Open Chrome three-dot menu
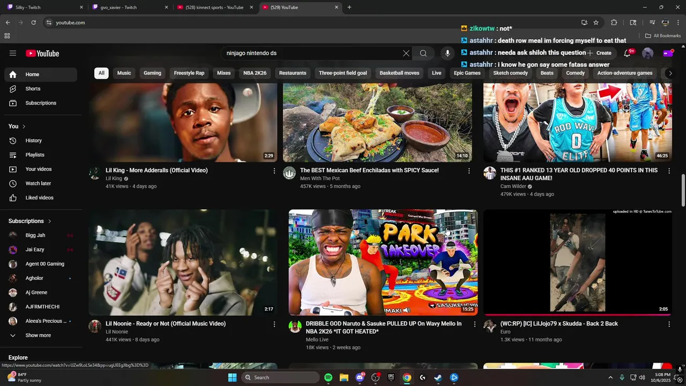The image size is (686, 386). (x=678, y=23)
